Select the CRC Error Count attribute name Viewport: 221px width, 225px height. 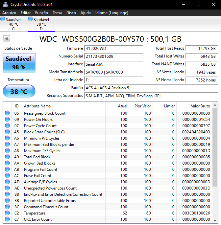[x=38, y=219]
